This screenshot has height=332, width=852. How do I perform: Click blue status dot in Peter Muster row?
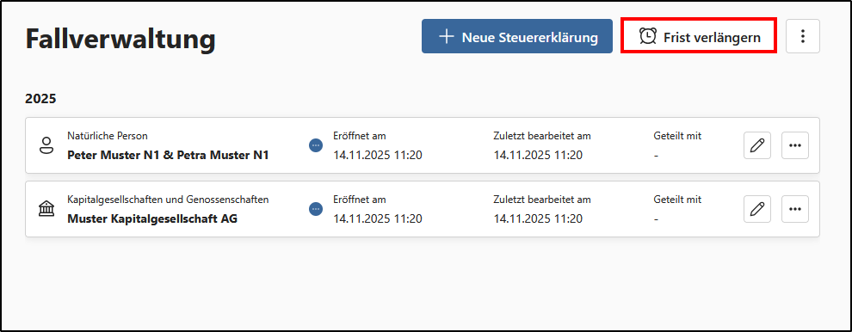(x=316, y=145)
